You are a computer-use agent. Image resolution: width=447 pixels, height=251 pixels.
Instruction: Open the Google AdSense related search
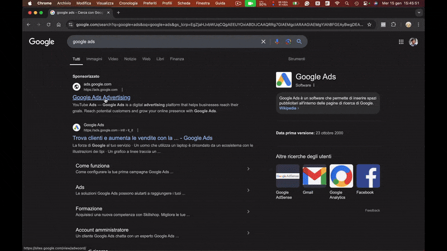[287, 182]
